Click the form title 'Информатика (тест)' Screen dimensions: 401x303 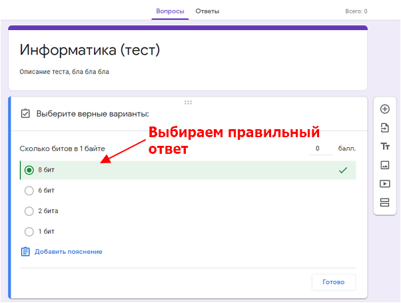tap(90, 50)
